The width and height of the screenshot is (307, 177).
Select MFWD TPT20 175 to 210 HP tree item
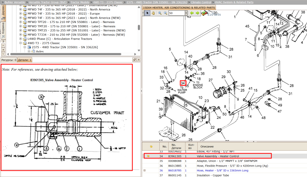[71, 22]
